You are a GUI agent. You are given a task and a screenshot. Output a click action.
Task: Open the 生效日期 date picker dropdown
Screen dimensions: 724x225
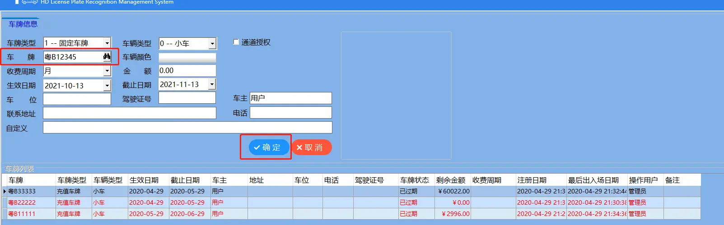tap(107, 85)
